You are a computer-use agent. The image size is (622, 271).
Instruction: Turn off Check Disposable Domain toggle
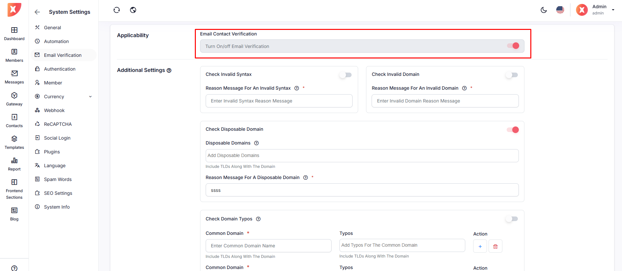(x=513, y=130)
